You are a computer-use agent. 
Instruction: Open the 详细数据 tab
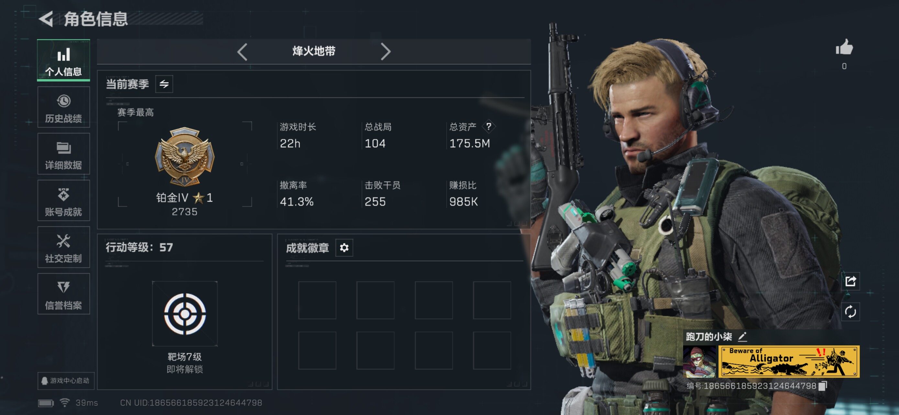click(63, 154)
